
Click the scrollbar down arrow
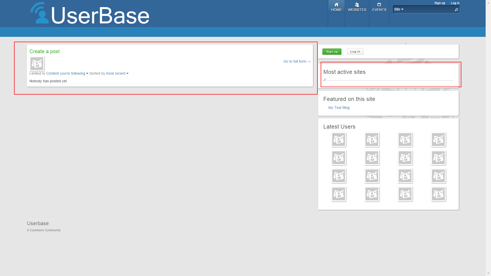(x=488, y=273)
